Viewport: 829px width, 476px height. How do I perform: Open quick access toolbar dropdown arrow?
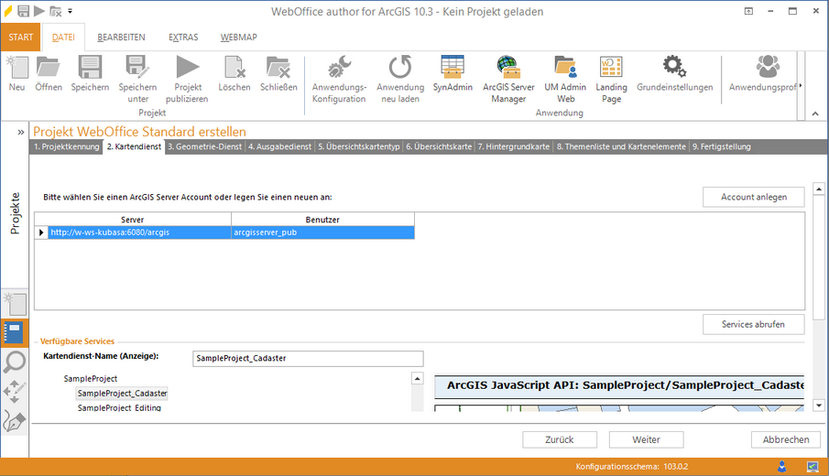[71, 12]
